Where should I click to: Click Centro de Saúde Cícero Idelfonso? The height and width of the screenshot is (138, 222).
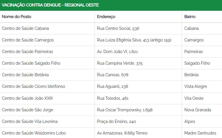click(x=33, y=86)
